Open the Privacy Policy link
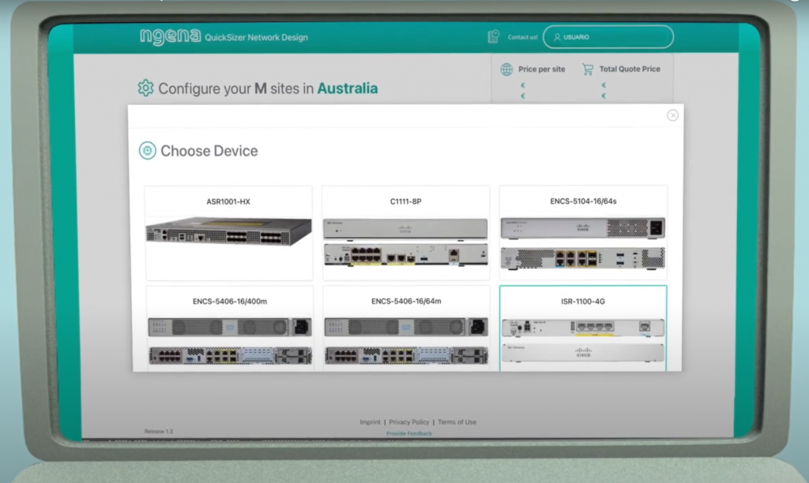 [x=409, y=421]
